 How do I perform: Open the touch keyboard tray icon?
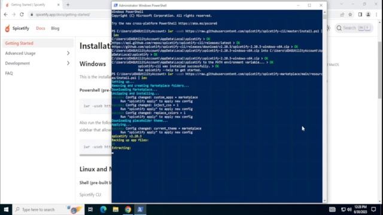[332, 210]
